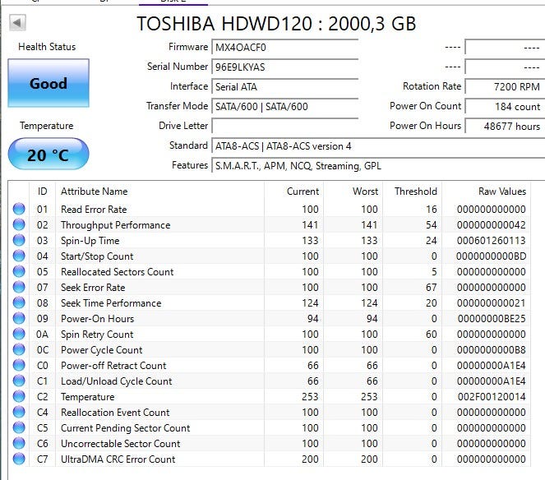Click the status orb for Seek Time Performance
545x480 pixels.
pos(19,302)
